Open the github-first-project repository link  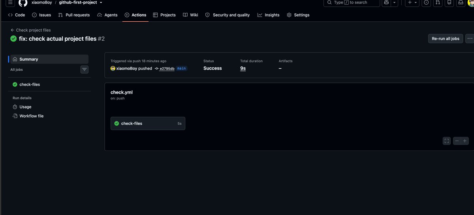click(78, 2)
